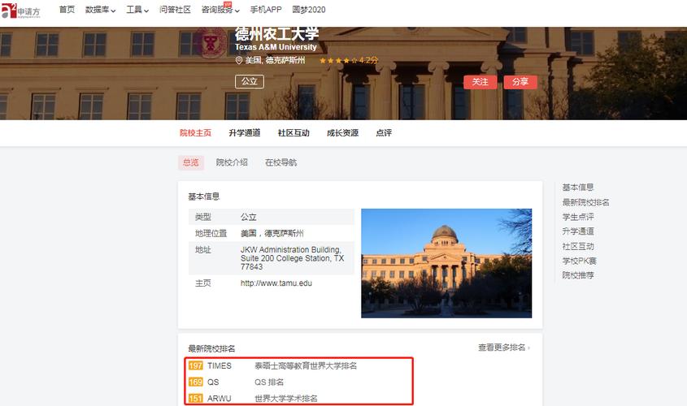The height and width of the screenshot is (406, 687).
Task: Click the red 分享 button
Action: pyautogui.click(x=520, y=82)
